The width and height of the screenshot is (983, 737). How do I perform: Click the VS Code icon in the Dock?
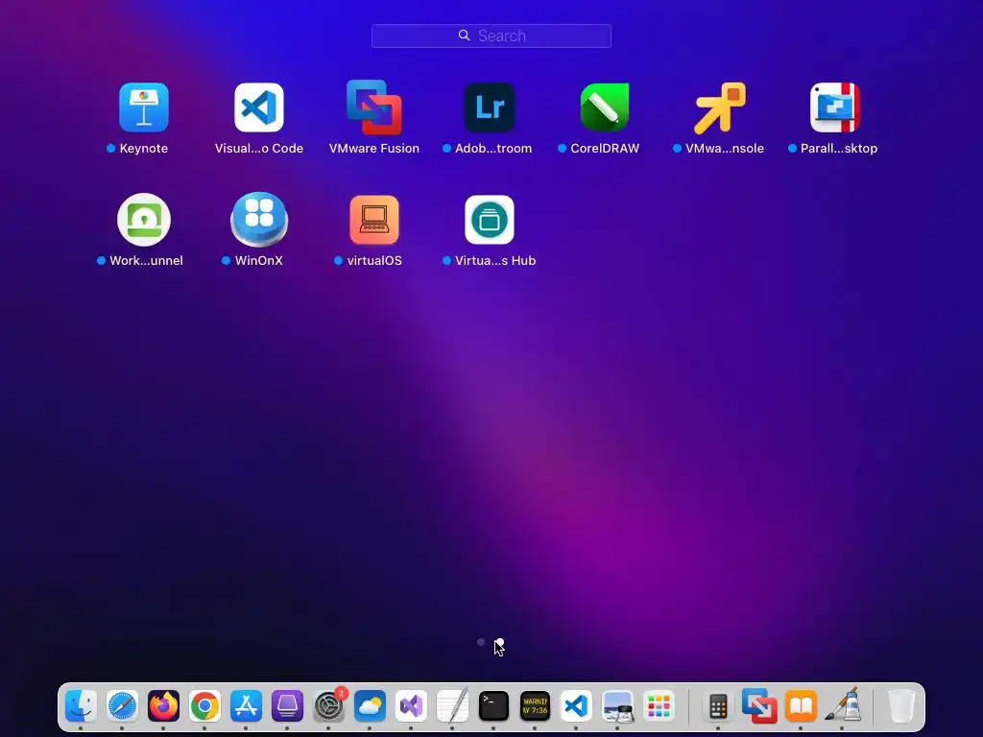576,705
